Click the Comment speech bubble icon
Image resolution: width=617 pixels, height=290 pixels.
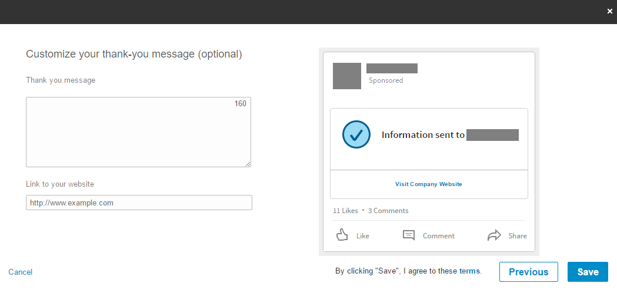coord(409,235)
